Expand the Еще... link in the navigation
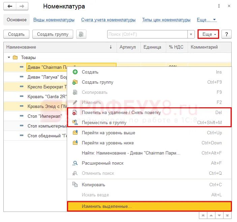This screenshot has width=237, height=222. [x=207, y=20]
